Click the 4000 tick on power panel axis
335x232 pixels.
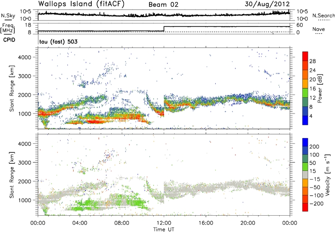(25, 57)
